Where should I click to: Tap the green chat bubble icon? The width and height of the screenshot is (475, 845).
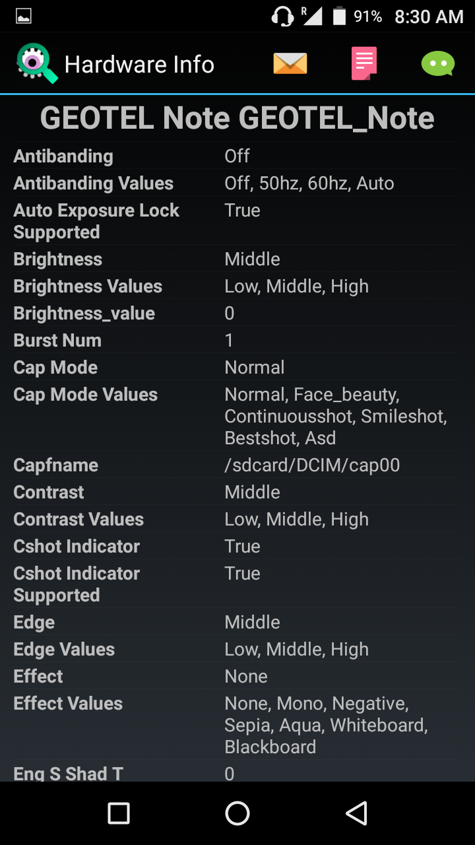(438, 64)
